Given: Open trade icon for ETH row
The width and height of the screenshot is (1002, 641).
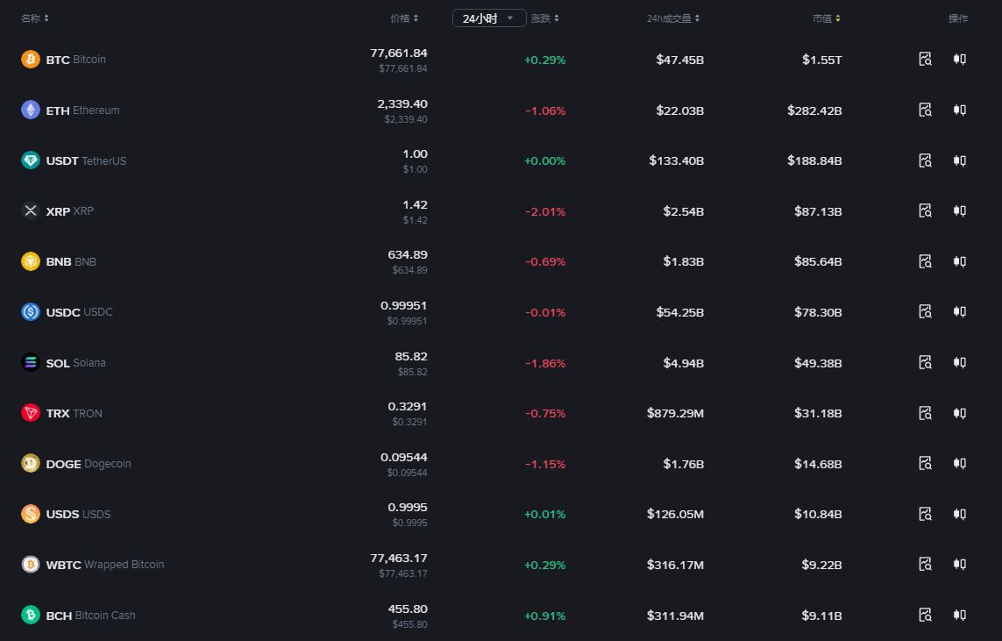Looking at the screenshot, I should click(x=959, y=110).
